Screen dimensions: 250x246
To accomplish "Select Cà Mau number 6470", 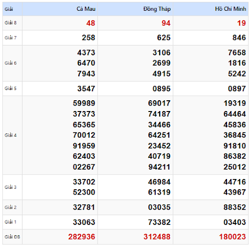I will coord(86,63).
